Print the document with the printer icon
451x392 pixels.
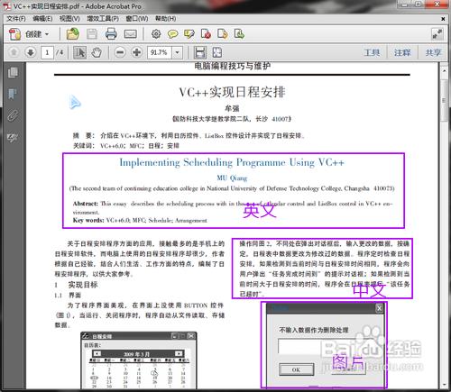[111, 34]
